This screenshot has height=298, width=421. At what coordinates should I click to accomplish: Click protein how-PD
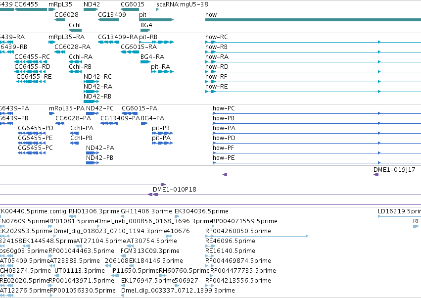(224, 138)
